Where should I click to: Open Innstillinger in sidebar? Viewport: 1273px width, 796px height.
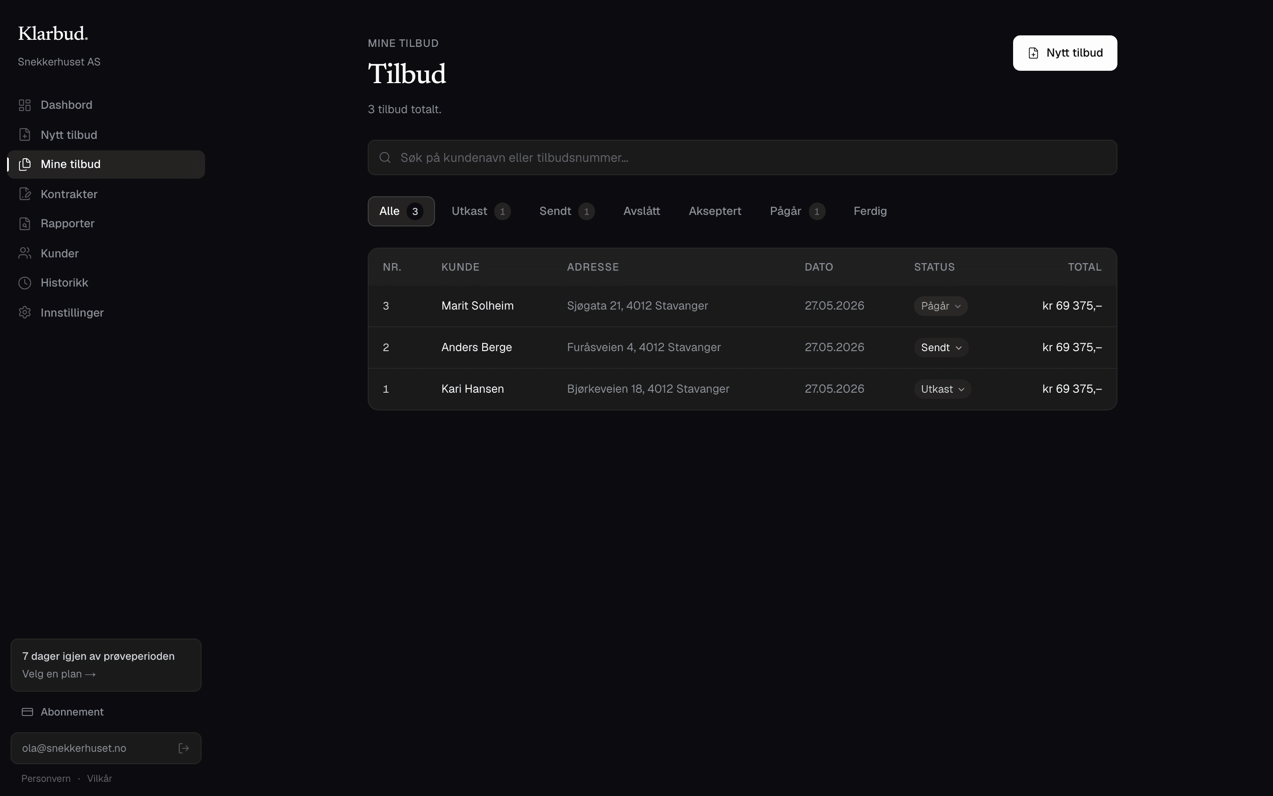coord(106,313)
